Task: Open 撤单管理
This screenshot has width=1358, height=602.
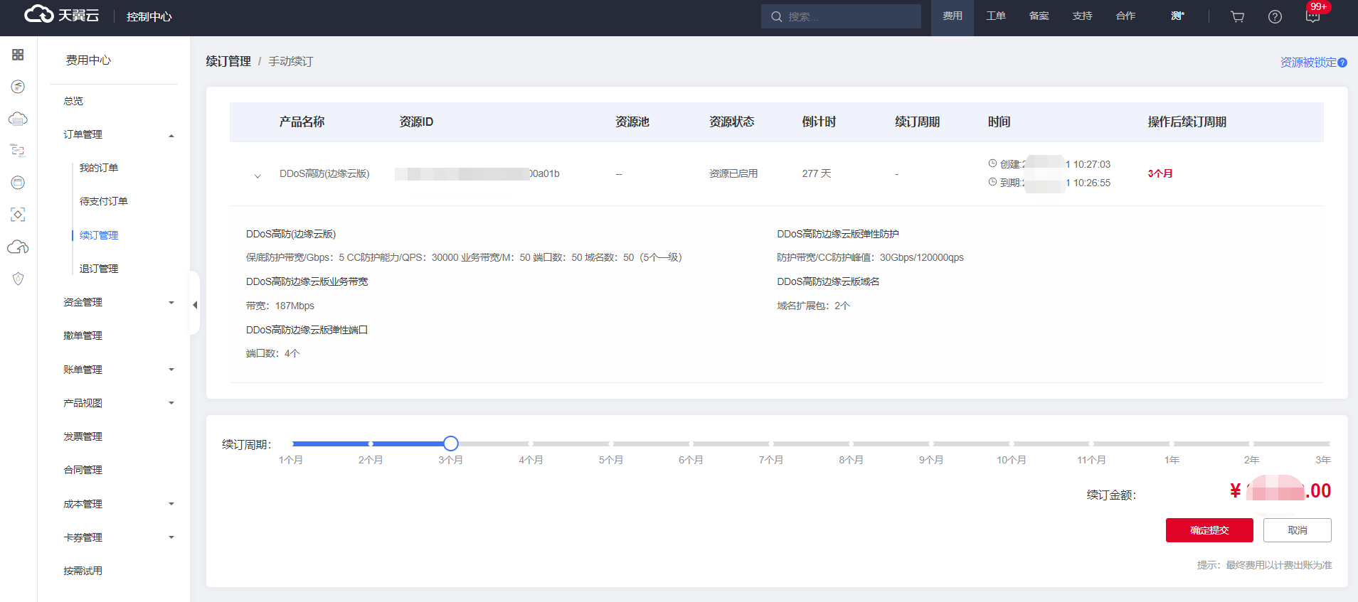Action: (83, 335)
